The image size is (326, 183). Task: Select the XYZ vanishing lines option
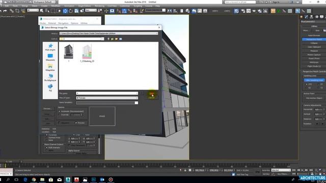pos(307,84)
